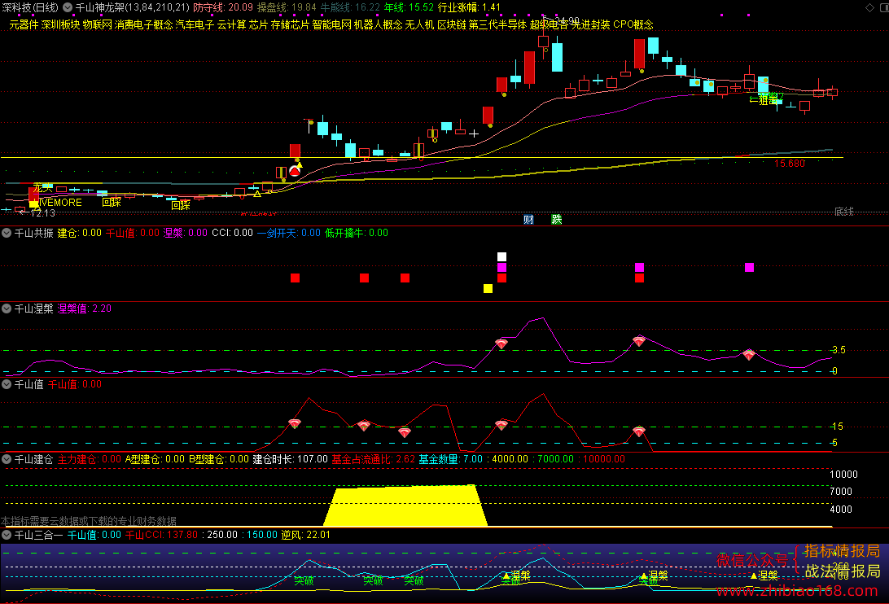The width and height of the screenshot is (889, 604).
Task: Click the 10000 axis label
Action: [x=843, y=474]
